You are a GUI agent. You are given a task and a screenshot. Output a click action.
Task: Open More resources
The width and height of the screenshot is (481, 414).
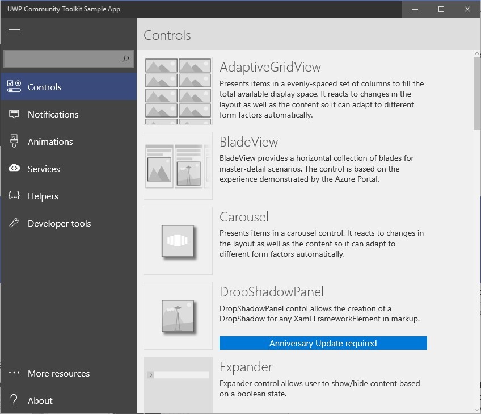pyautogui.click(x=69, y=373)
